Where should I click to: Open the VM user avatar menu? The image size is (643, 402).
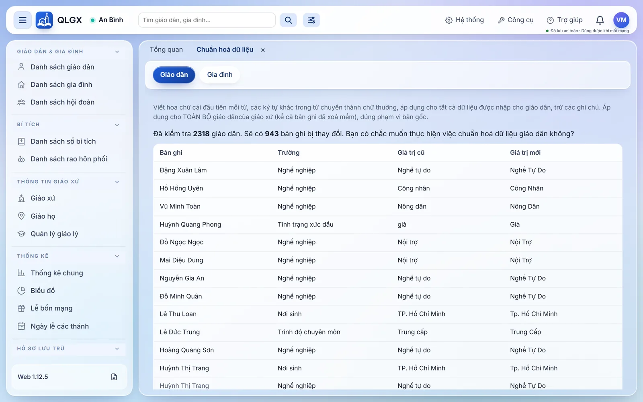tap(621, 20)
